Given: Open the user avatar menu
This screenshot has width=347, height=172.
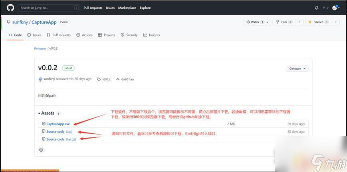Looking at the screenshot, I should [336, 8].
